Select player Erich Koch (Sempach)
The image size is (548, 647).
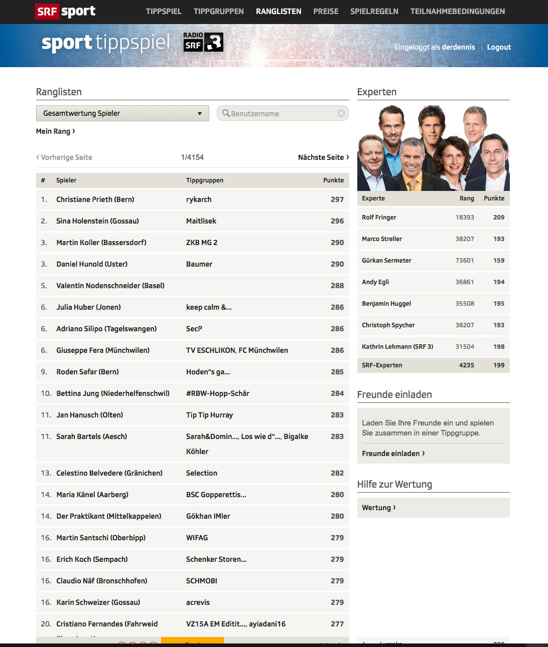pos(92,559)
